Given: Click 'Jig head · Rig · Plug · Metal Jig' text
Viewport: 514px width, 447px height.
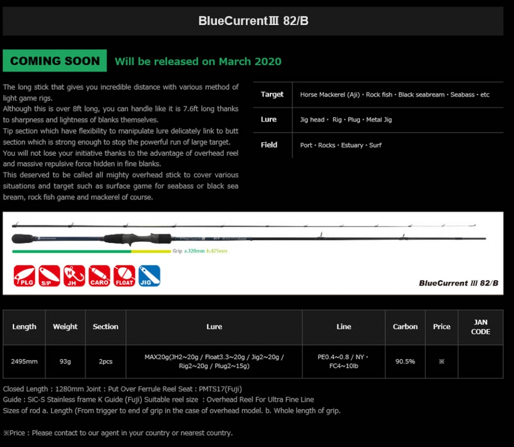Looking at the screenshot, I should [346, 119].
